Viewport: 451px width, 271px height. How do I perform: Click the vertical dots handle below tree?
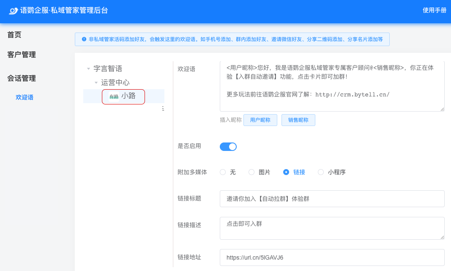163,109
